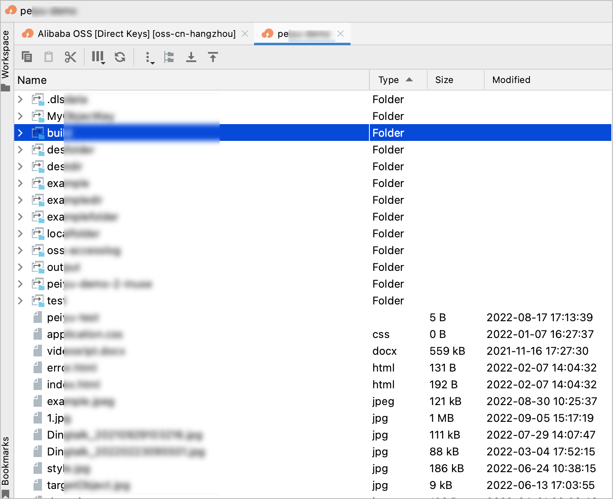Image resolution: width=613 pixels, height=499 pixels.
Task: Select the html file sized 131 B
Action: [313, 368]
